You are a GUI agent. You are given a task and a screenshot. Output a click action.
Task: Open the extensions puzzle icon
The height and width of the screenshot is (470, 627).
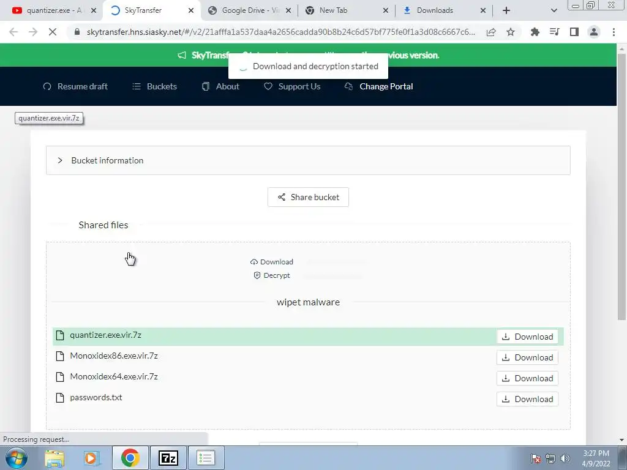(535, 32)
